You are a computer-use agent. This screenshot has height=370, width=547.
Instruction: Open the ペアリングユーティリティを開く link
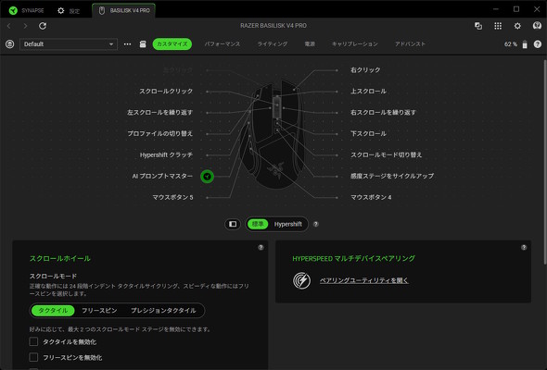(364, 280)
